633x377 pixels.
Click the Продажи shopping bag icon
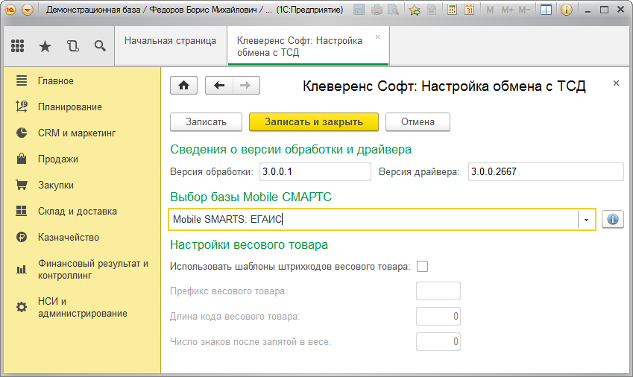coord(22,159)
